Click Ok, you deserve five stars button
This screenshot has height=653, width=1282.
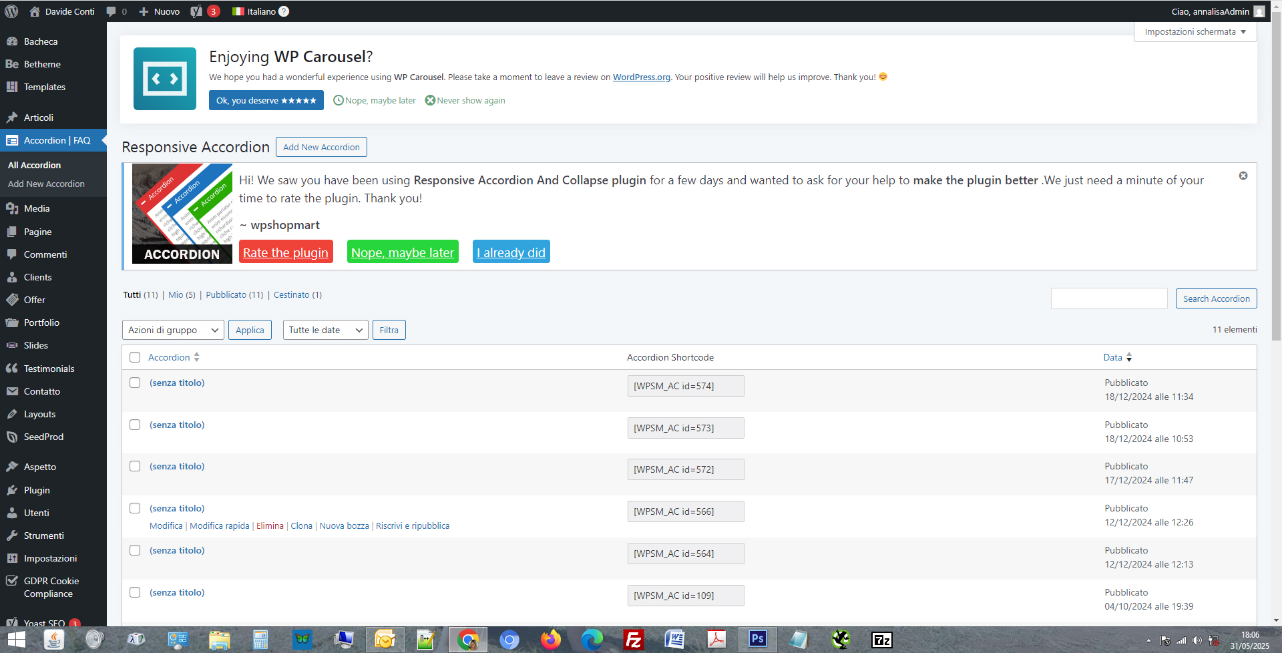266,100
